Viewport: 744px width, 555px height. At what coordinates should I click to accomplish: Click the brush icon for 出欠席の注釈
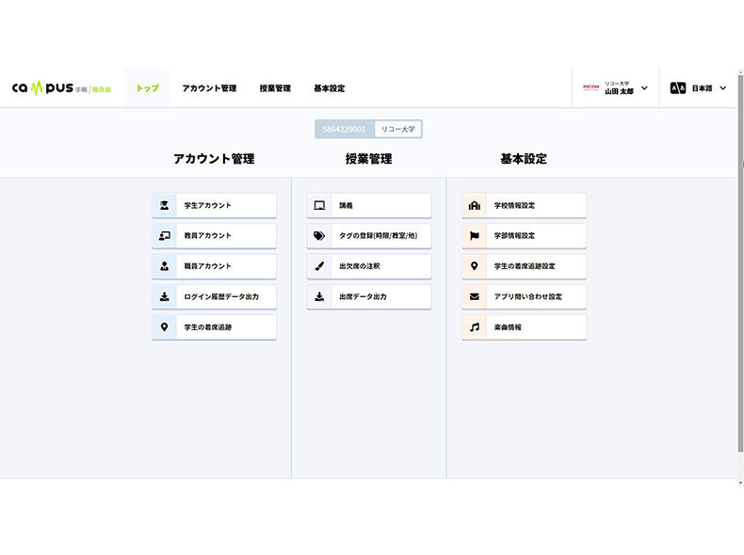point(319,266)
